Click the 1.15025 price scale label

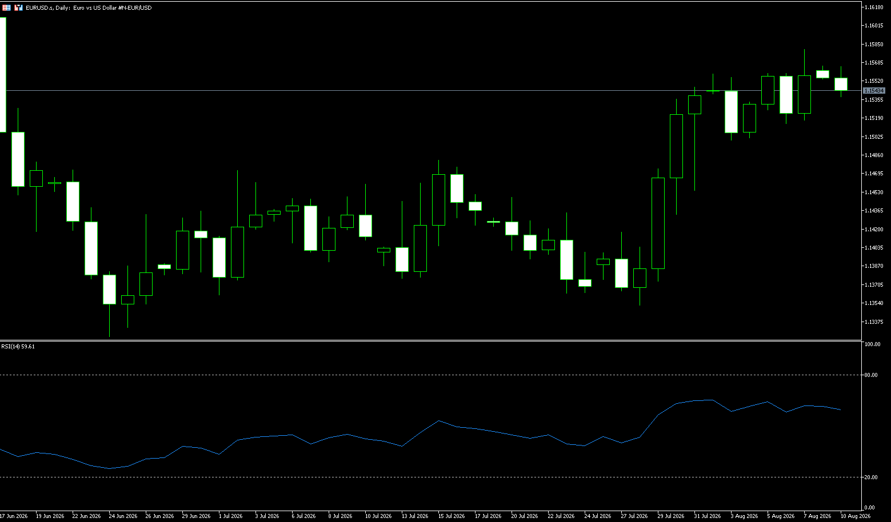(x=874, y=137)
